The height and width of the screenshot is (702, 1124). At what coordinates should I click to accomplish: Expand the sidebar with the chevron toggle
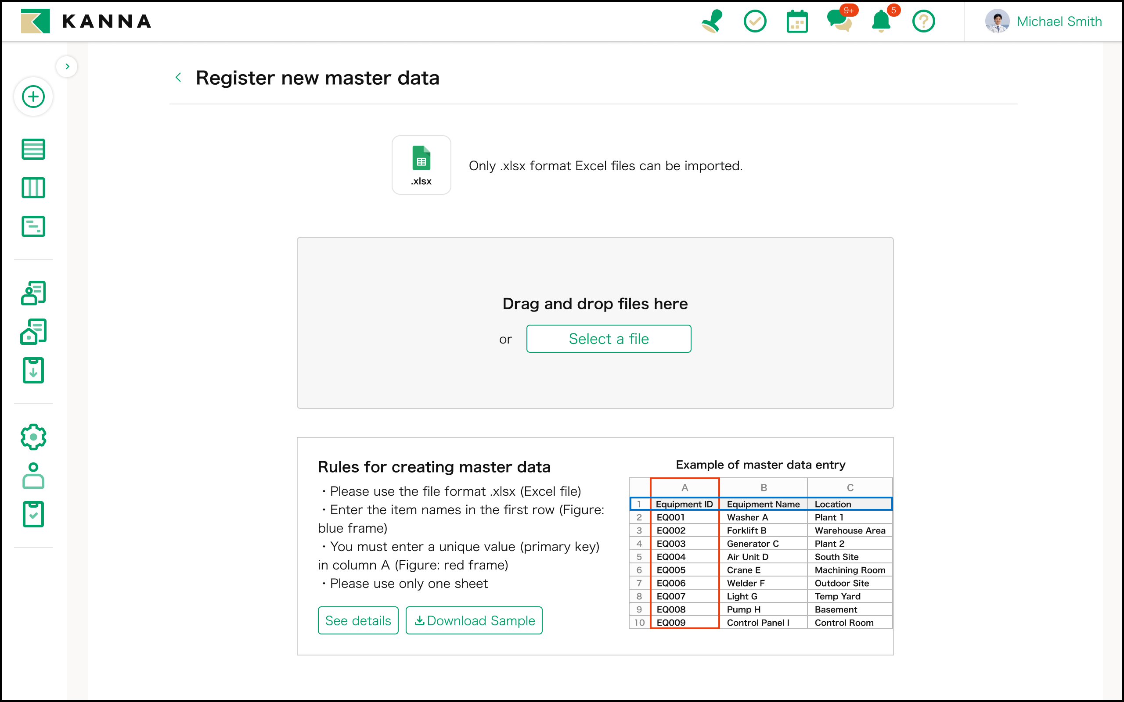tap(67, 66)
